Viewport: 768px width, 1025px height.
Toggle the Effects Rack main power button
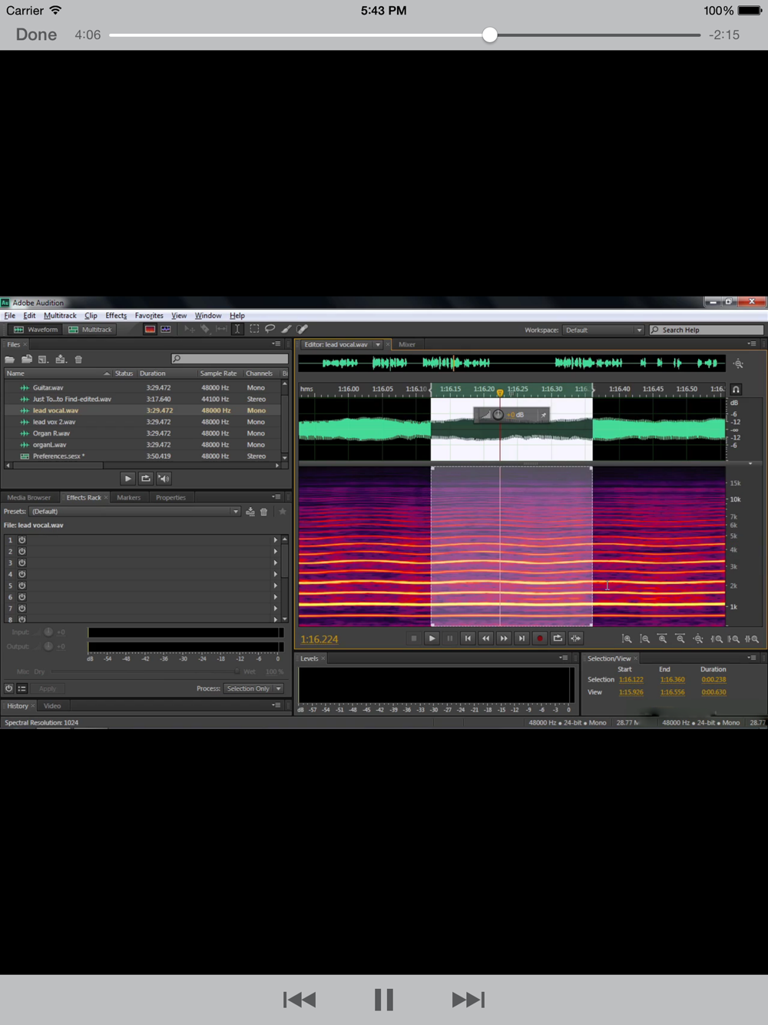pyautogui.click(x=8, y=688)
